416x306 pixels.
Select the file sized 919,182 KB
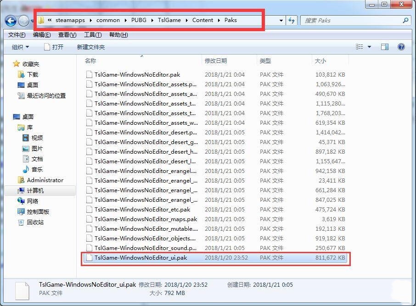coord(215,239)
